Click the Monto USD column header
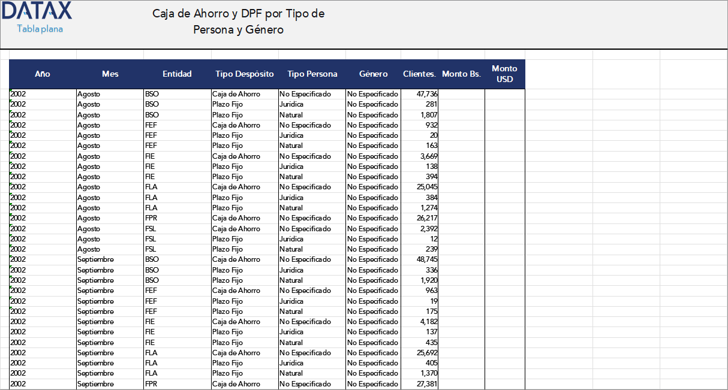 pyautogui.click(x=504, y=74)
